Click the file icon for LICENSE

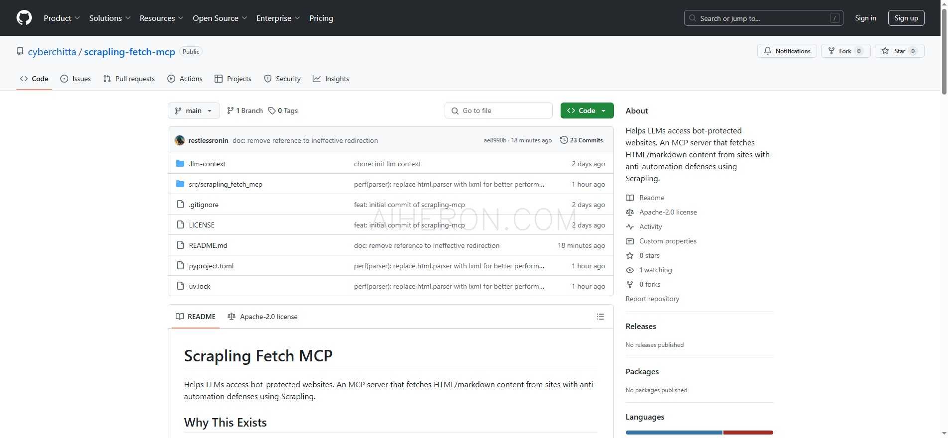click(180, 224)
